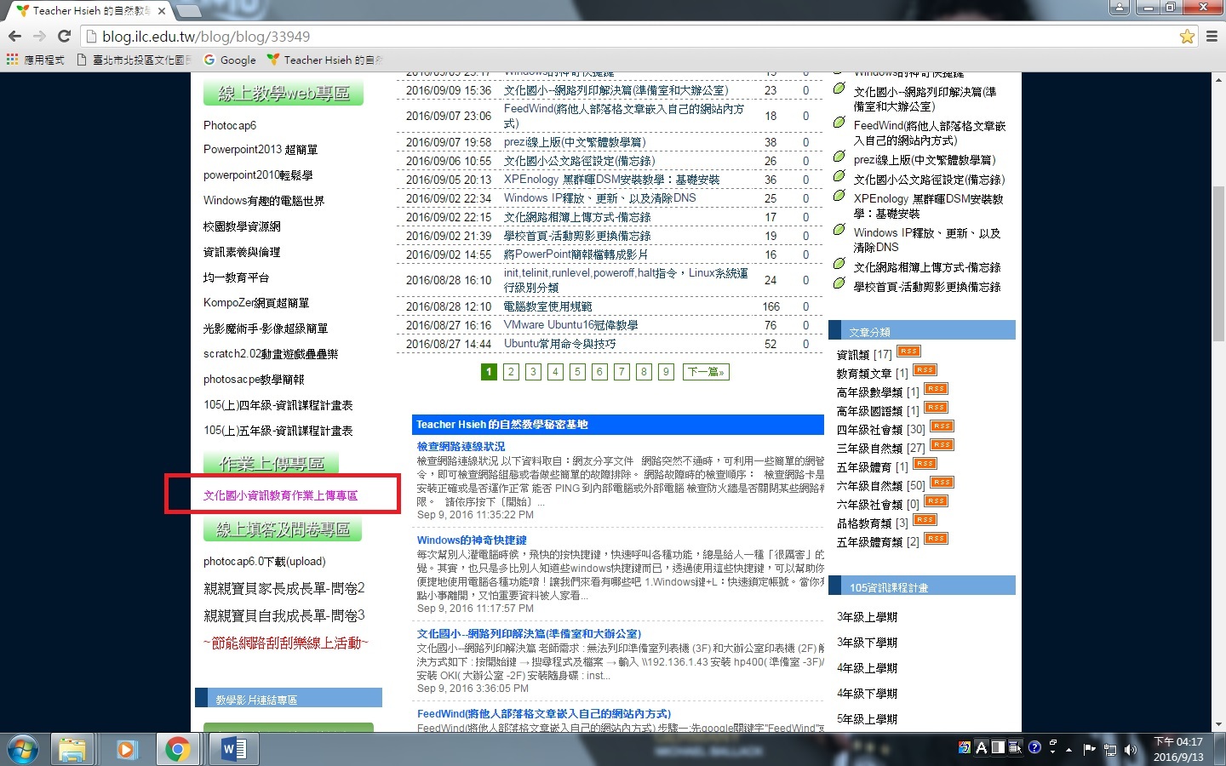Click the RSS icon for 教育類文章
Screen dimensions: 1226x766
tap(925, 370)
